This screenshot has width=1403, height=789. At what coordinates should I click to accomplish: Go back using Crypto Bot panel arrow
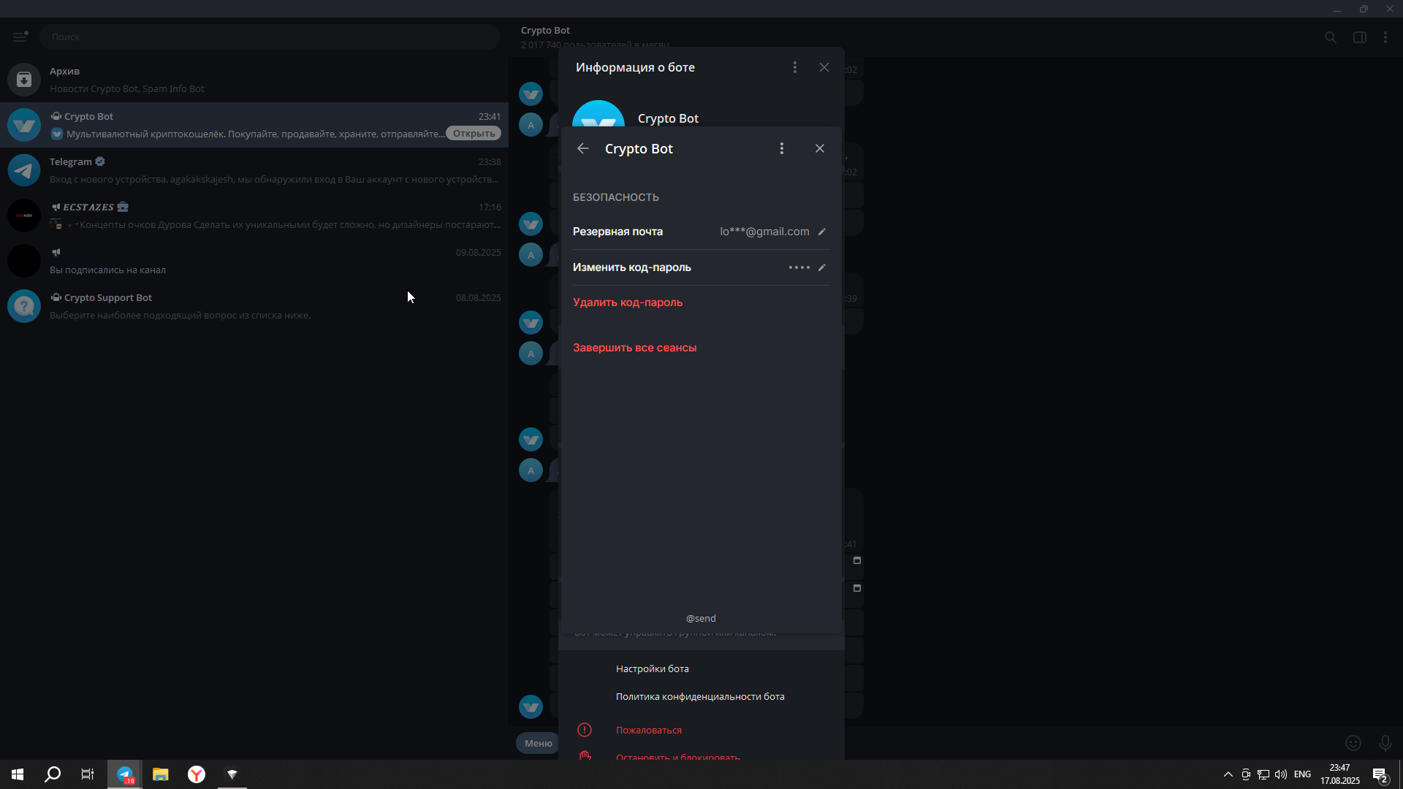(582, 148)
